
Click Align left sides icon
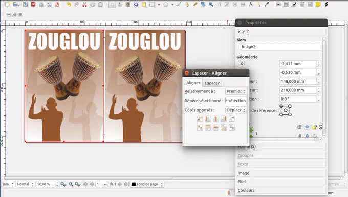click(208, 119)
